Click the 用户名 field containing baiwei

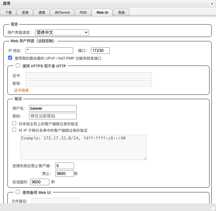pyautogui.click(x=53, y=108)
